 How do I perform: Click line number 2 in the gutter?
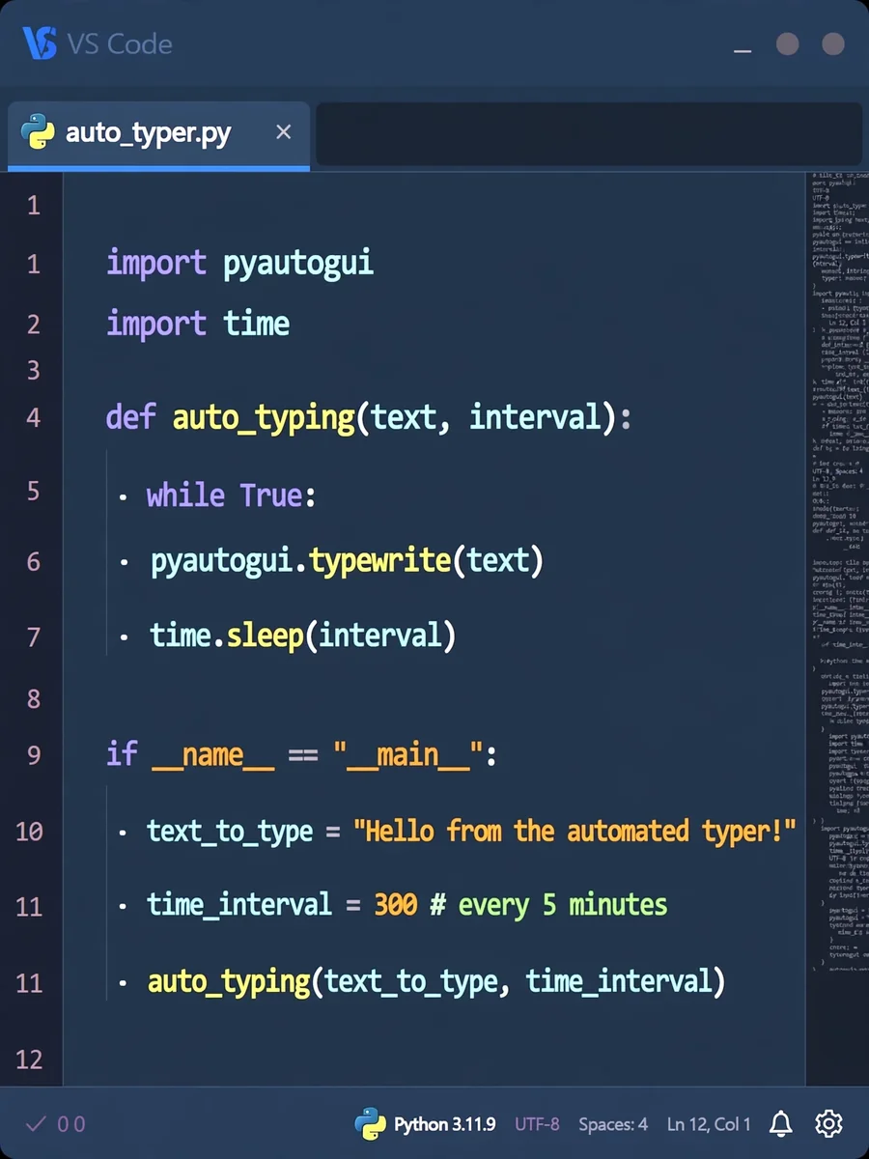(x=34, y=324)
